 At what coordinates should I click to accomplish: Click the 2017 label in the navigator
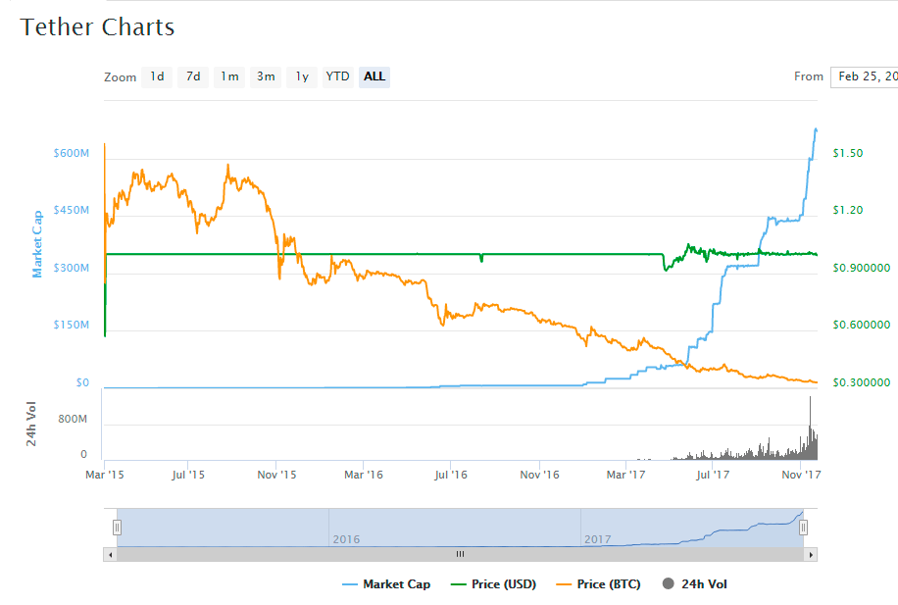598,539
